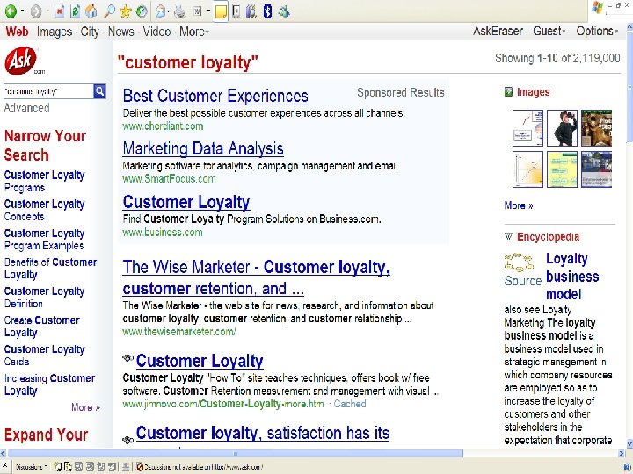633x474 pixels.
Task: Open the Advanced search link
Action: pos(26,108)
